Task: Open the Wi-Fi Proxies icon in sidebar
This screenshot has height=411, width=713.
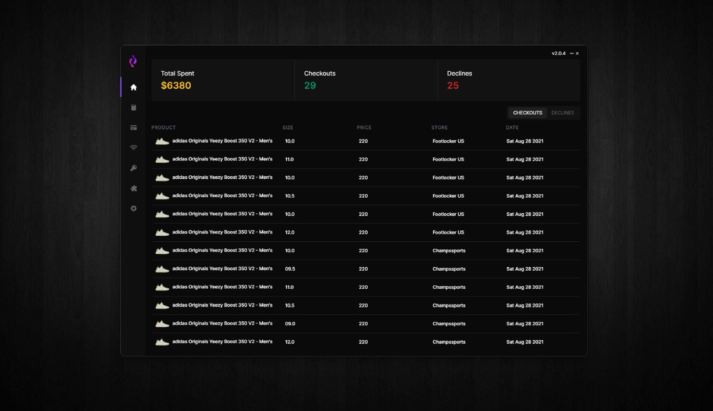Action: tap(133, 148)
